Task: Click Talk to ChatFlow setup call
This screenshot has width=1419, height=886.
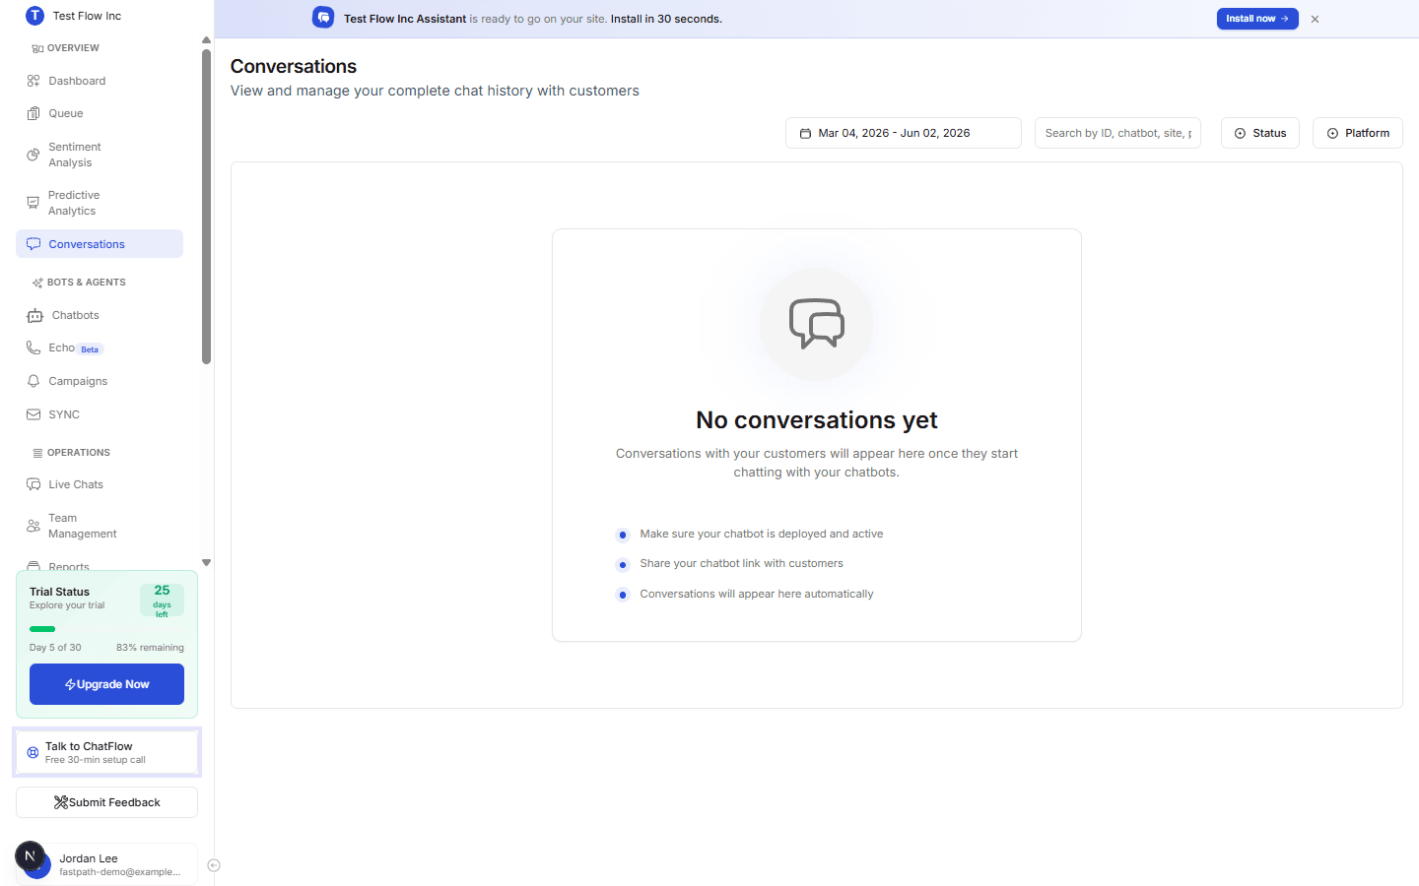Action: pos(106,752)
